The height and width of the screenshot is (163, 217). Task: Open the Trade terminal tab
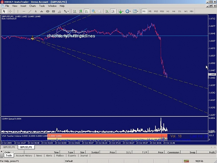[9, 155]
